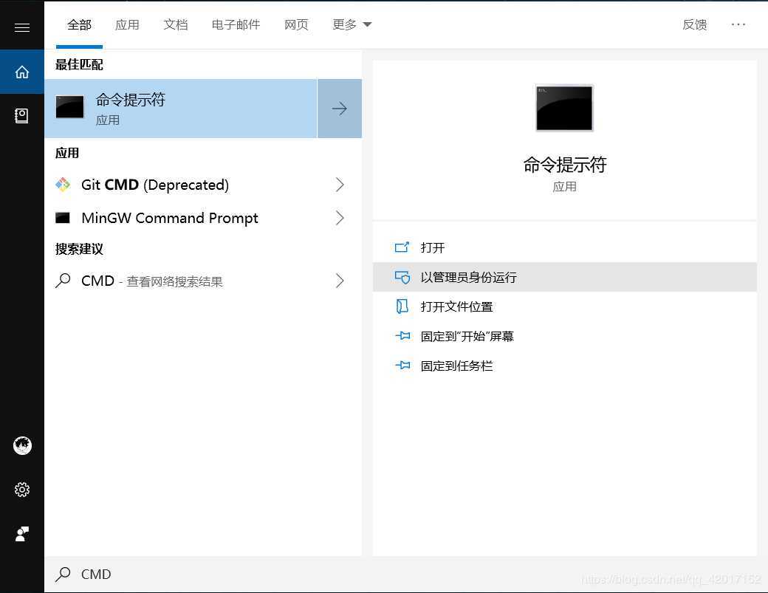This screenshot has width=768, height=593.
Task: Click the pin icon beside 固定到"开始"屏幕
Action: [x=402, y=336]
